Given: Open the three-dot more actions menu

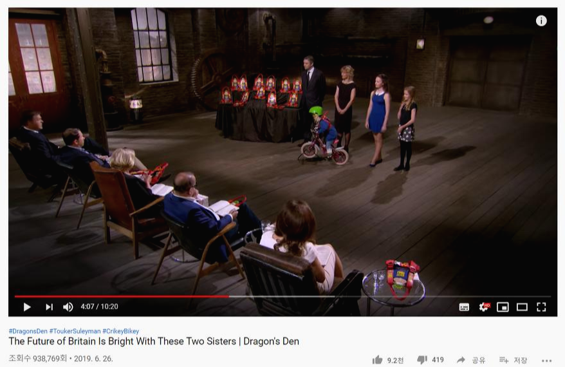Looking at the screenshot, I should pyautogui.click(x=546, y=361).
